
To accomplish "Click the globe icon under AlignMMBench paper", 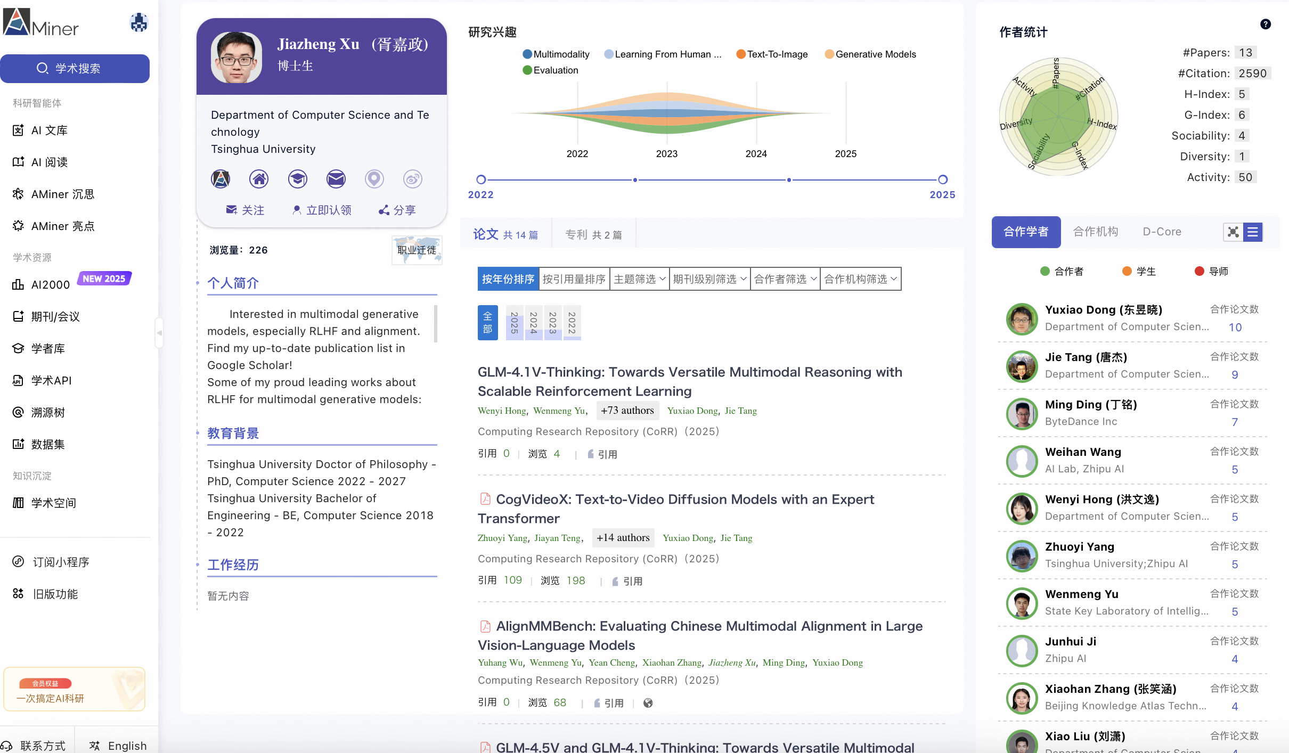I will tap(648, 703).
